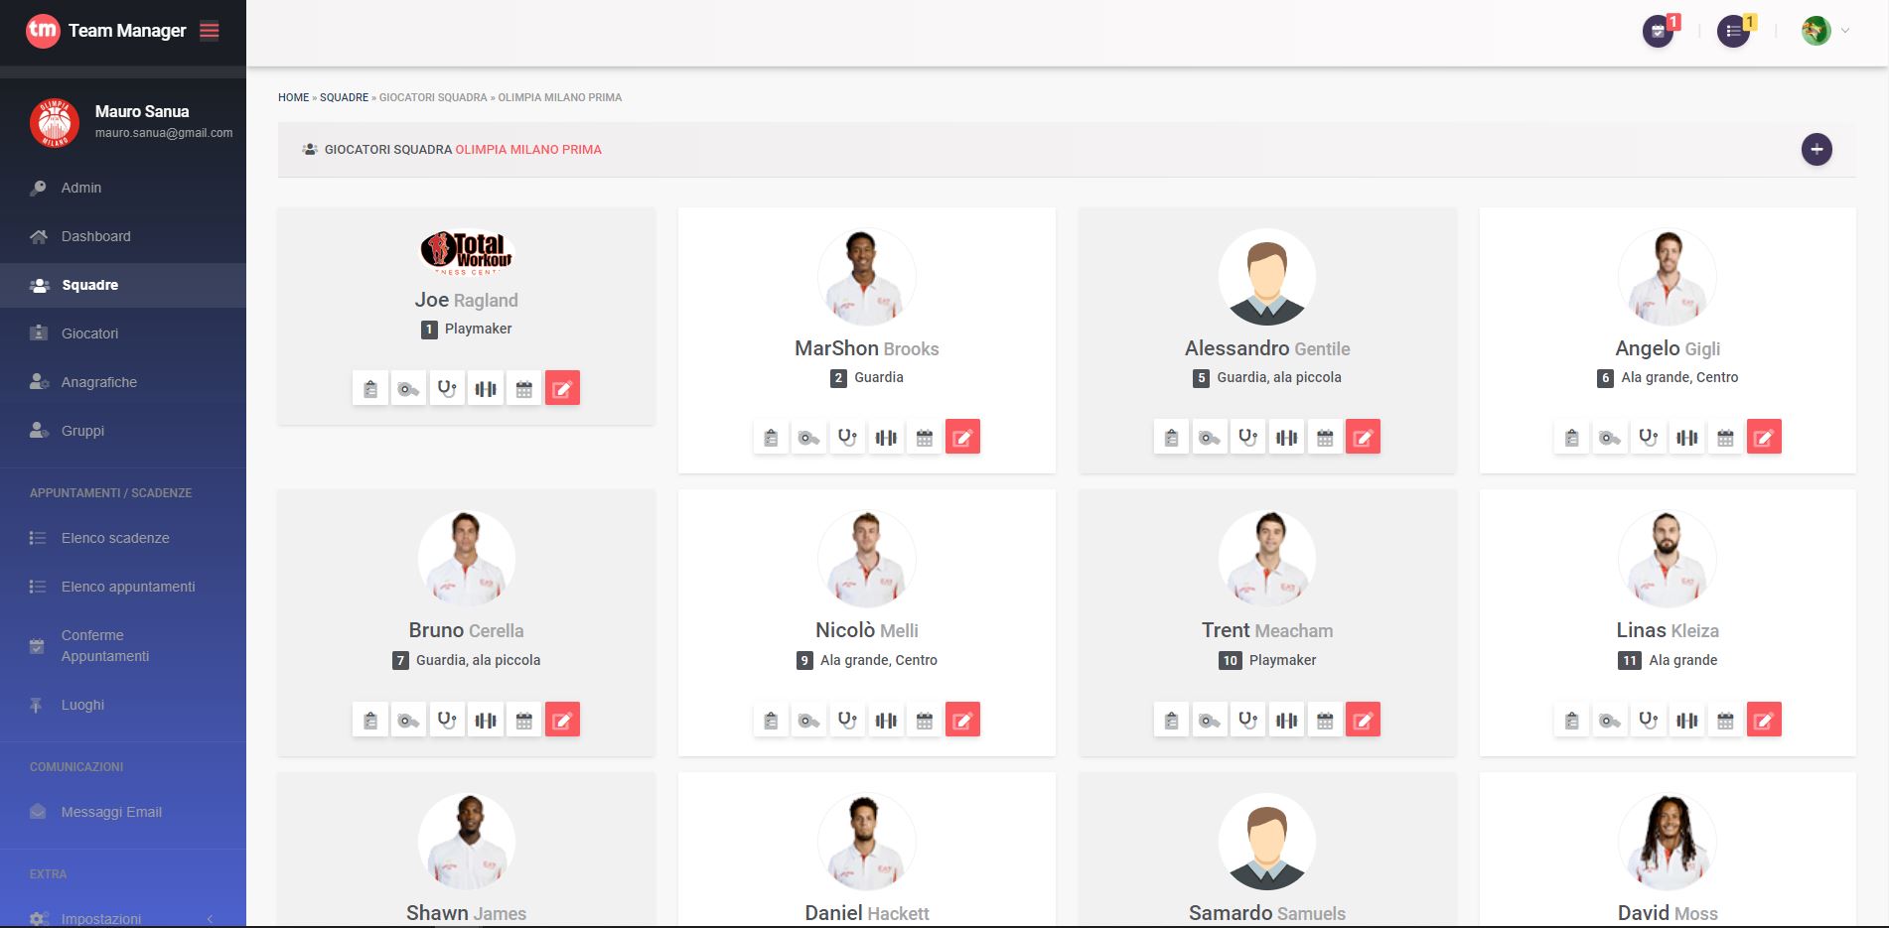
Task: Click the dumbbell icon on Angelo Gigli's card
Action: tap(1686, 437)
